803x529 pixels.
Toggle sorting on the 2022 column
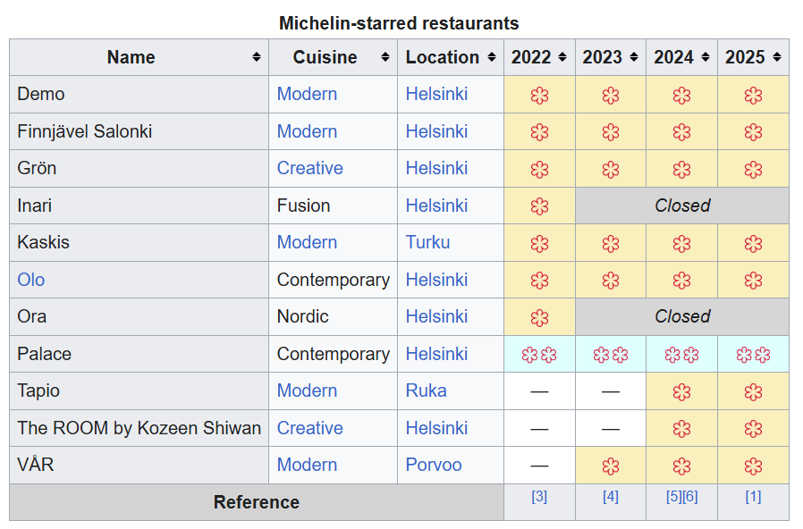pos(562,57)
